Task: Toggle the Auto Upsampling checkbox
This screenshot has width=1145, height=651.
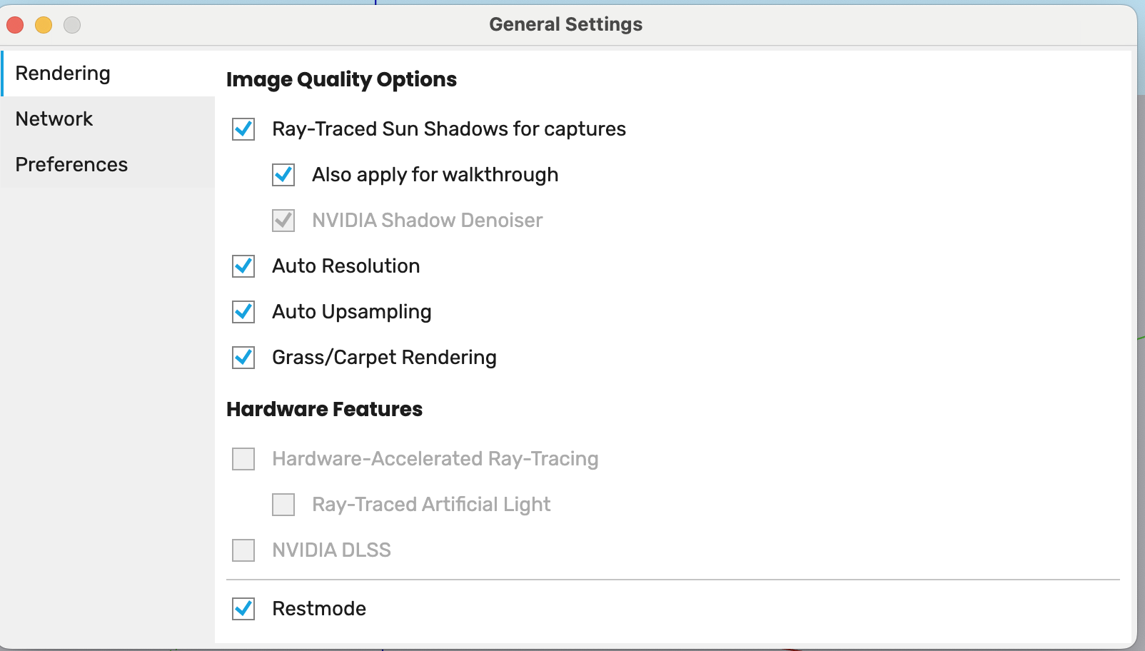Action: [x=243, y=312]
